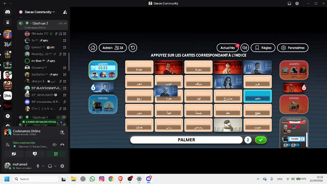
Task: Click user DT_MOHAMED in voice list
Action: [43, 95]
